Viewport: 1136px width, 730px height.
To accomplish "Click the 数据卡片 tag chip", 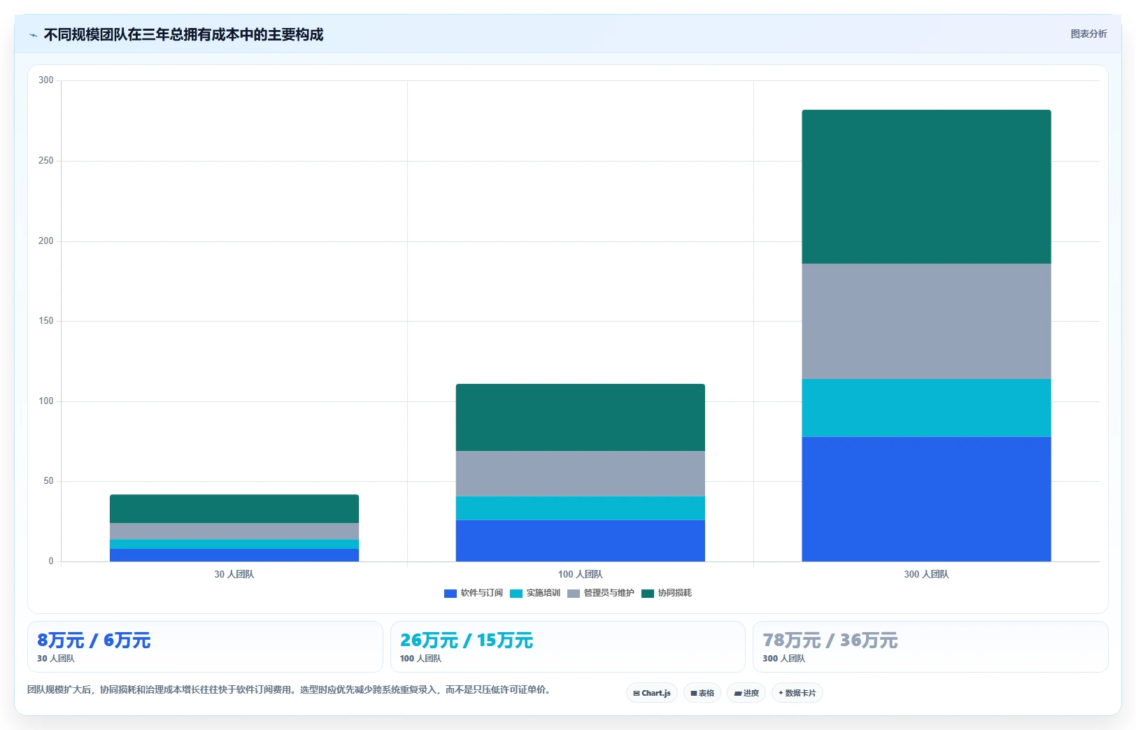I will pyautogui.click(x=797, y=693).
